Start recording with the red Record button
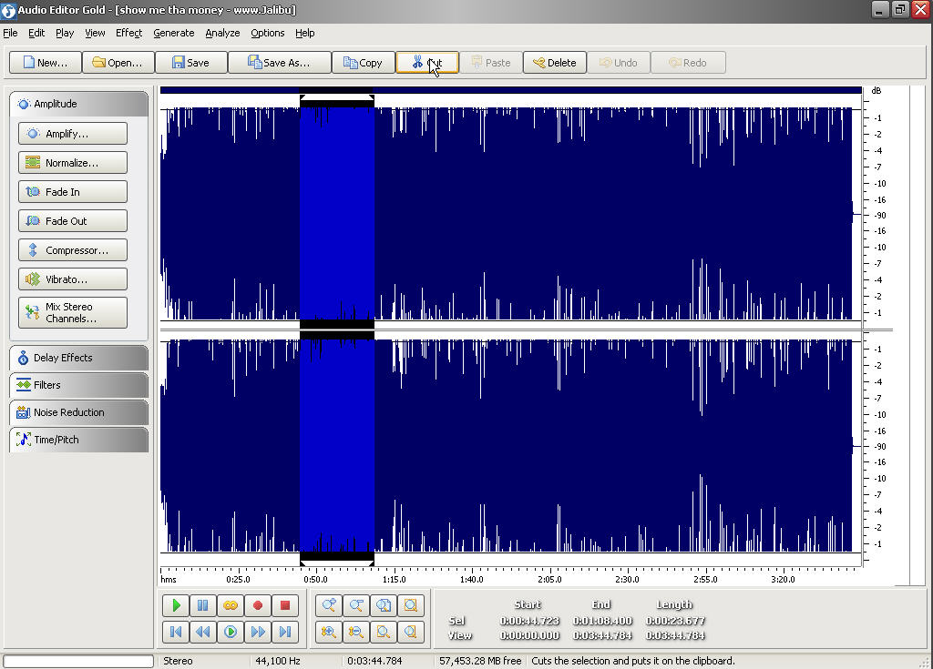 tap(258, 605)
